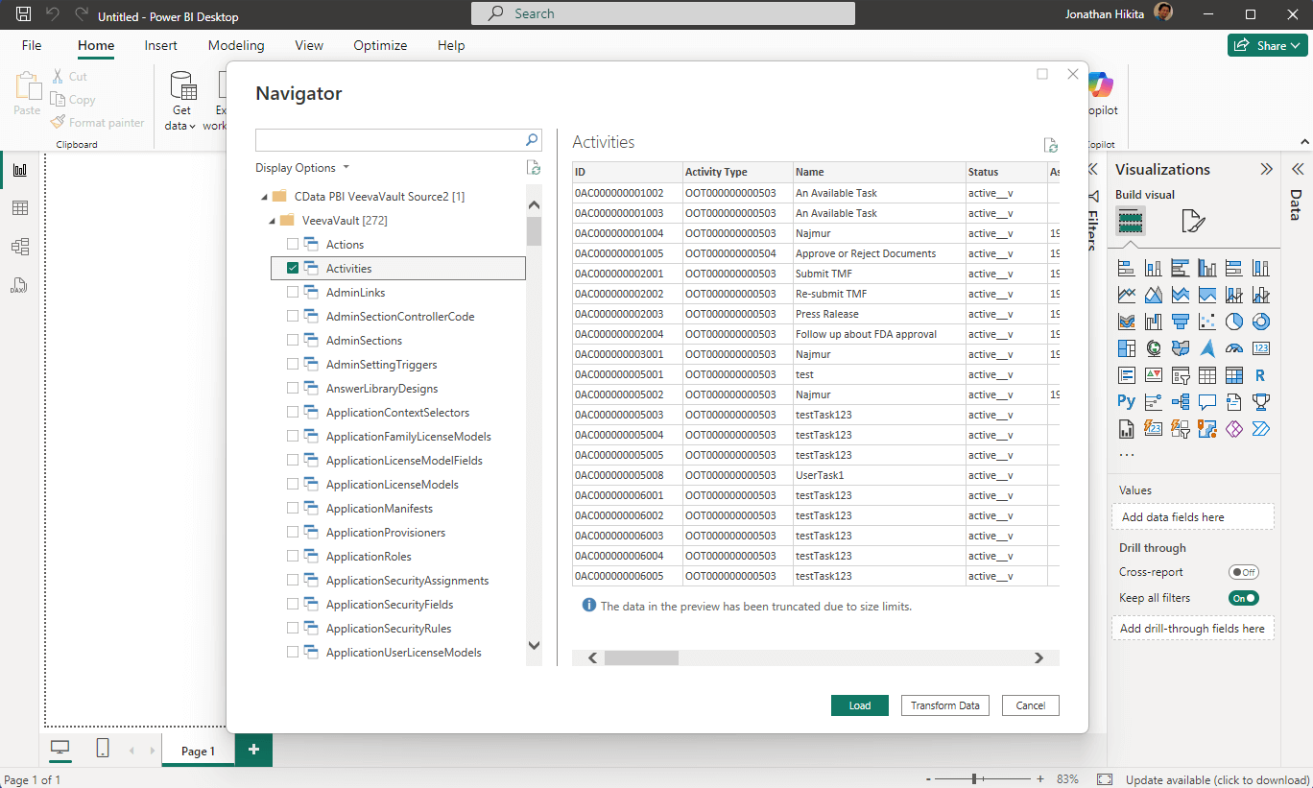The width and height of the screenshot is (1313, 788).
Task: Select the R script visual icon
Action: 1260,375
